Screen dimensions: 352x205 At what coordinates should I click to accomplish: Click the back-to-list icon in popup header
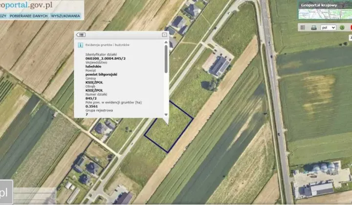click(x=81, y=35)
